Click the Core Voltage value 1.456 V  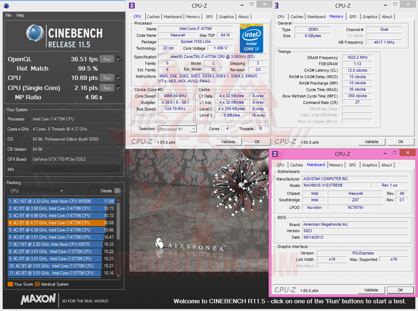(x=221, y=48)
